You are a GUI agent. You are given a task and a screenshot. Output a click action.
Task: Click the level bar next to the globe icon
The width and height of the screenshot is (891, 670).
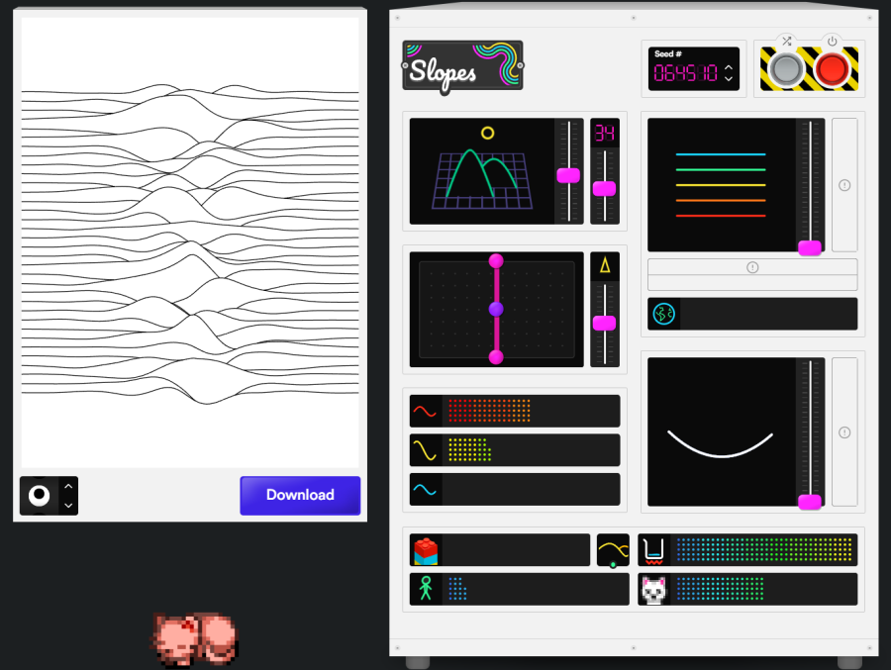pos(767,314)
